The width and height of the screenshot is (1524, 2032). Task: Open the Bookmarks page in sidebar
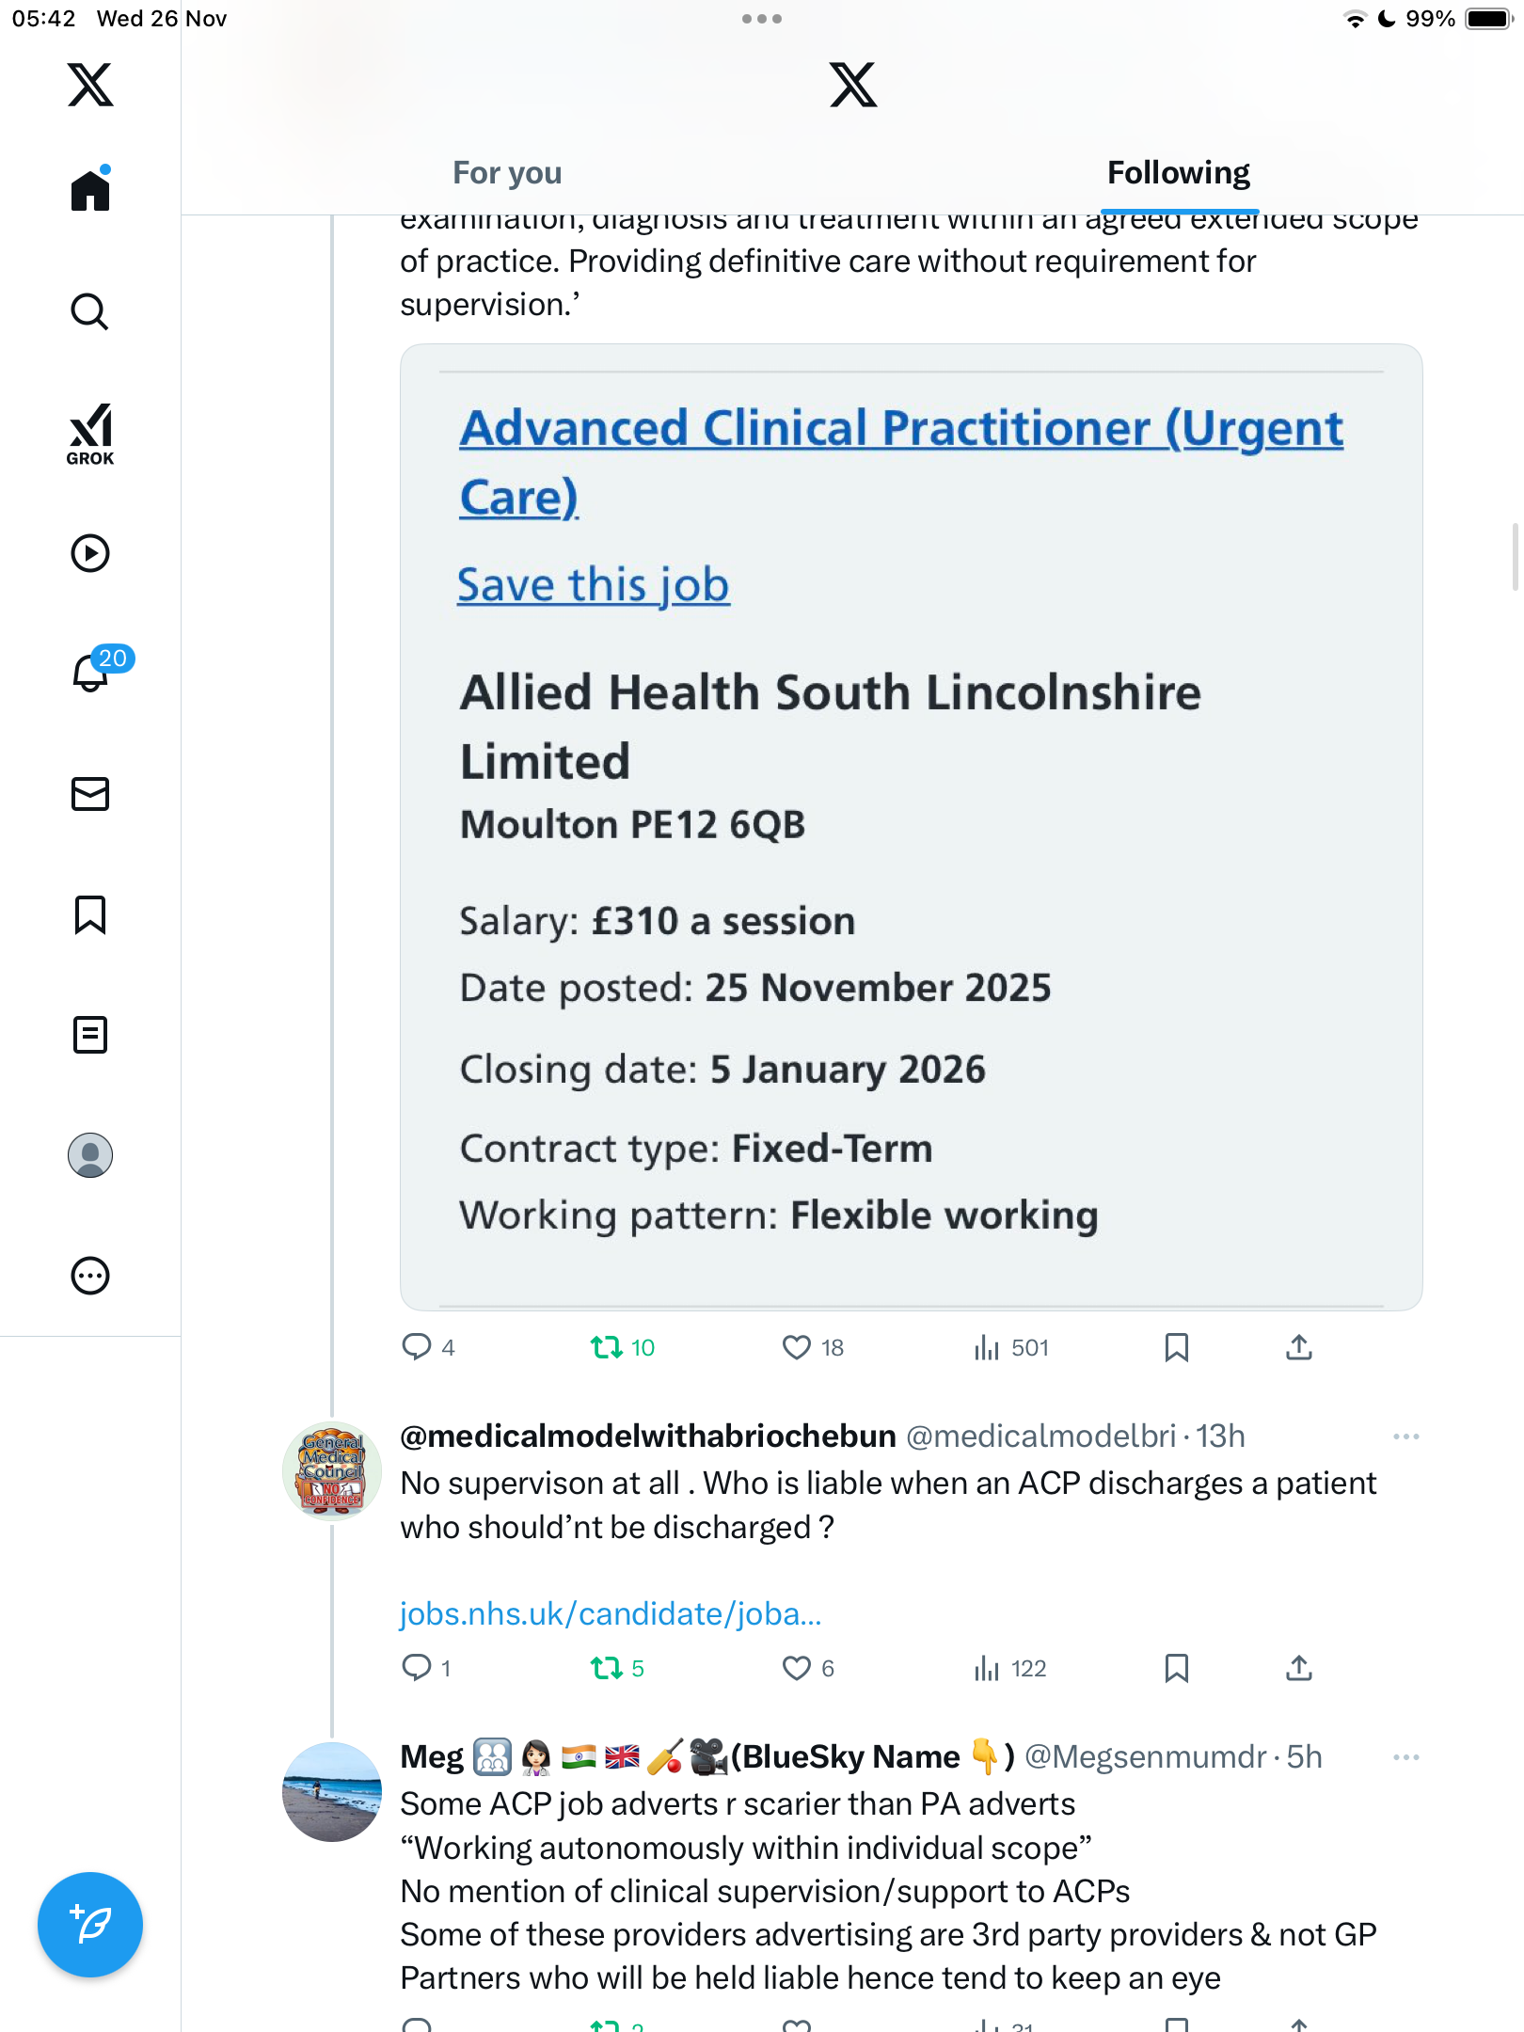point(90,914)
